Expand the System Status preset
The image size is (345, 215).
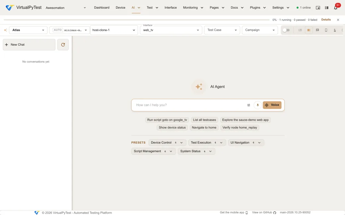[x=196, y=151]
